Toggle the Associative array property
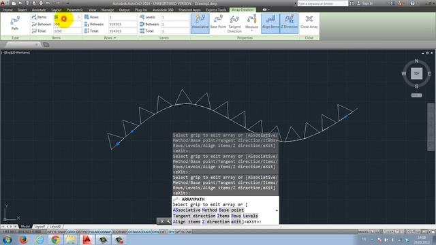This screenshot has height=245, width=436. click(x=200, y=23)
